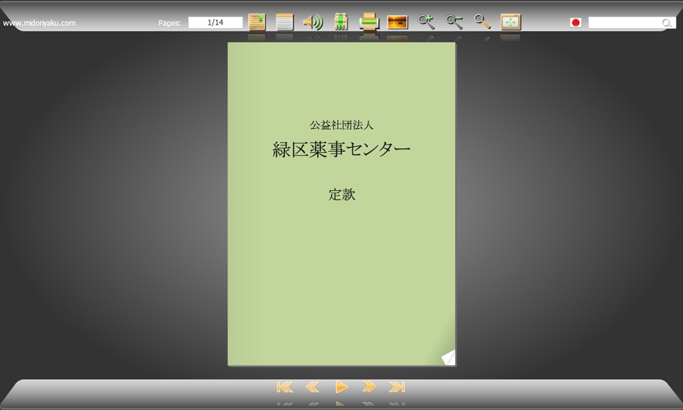Viewport: 683px width, 410px height.
Task: Print the flipbook with printer icon
Action: click(x=369, y=22)
